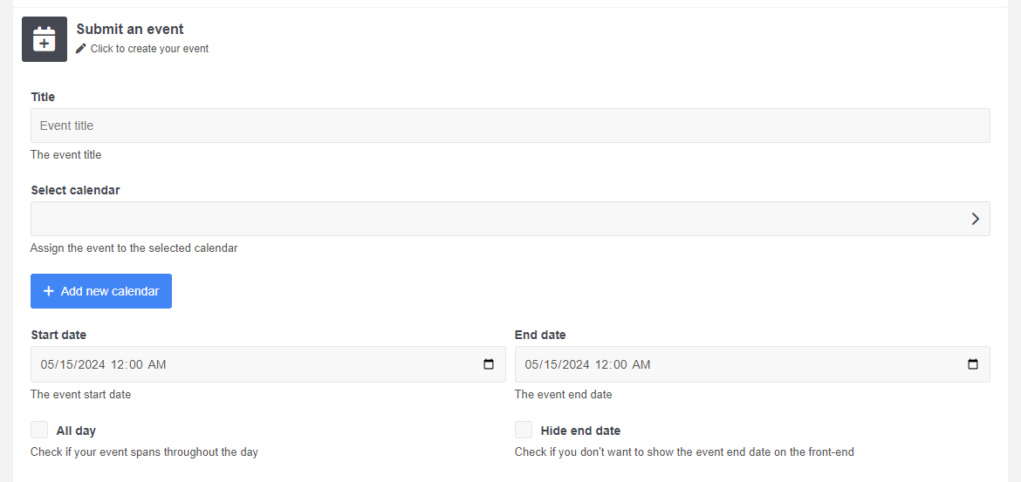Expand the Select calendar chevron arrow
The image size is (1021, 482).
tap(976, 219)
